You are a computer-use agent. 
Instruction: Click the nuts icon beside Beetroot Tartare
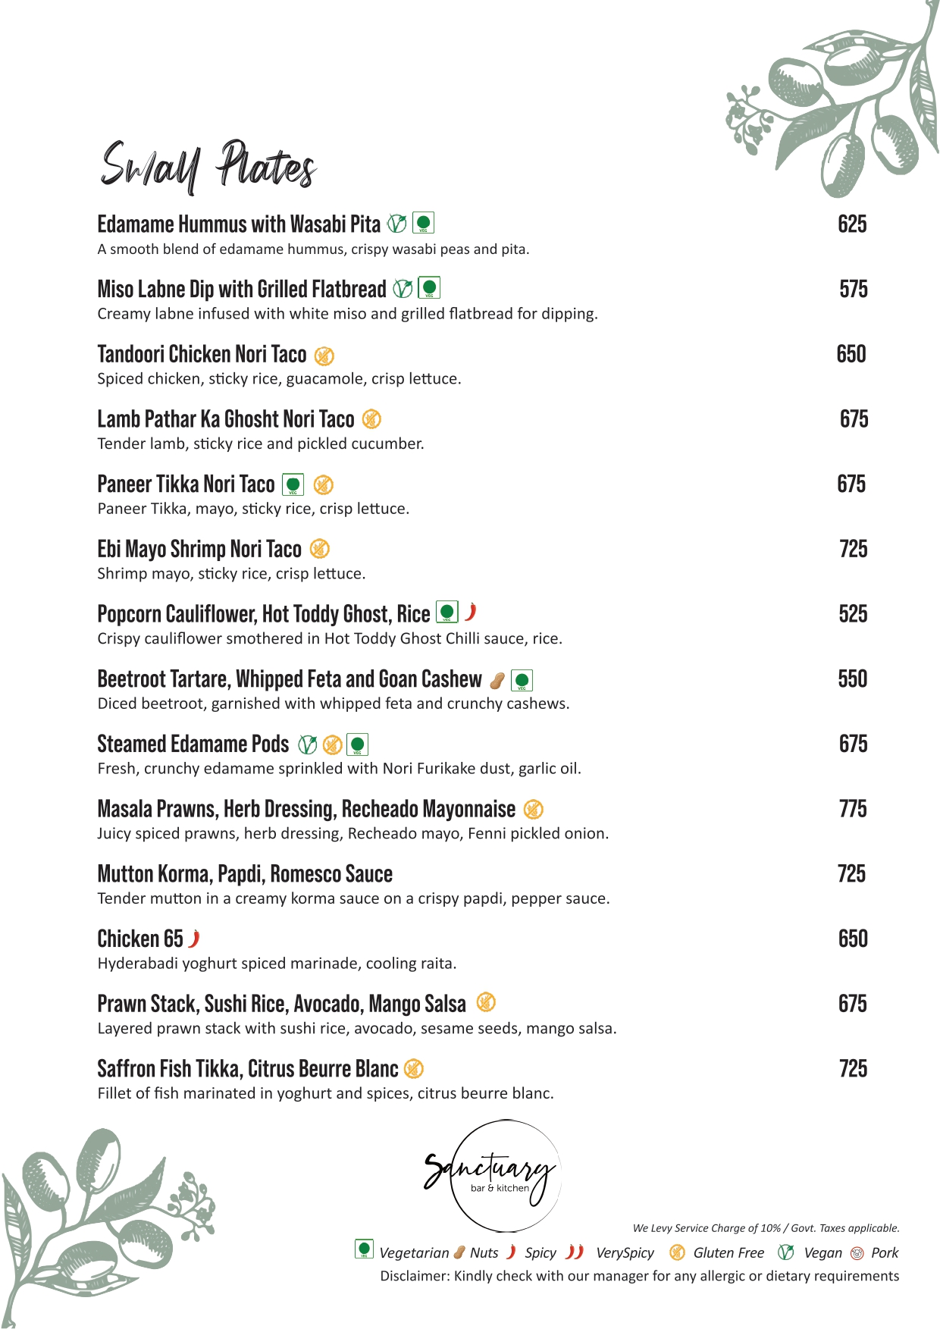point(497,680)
